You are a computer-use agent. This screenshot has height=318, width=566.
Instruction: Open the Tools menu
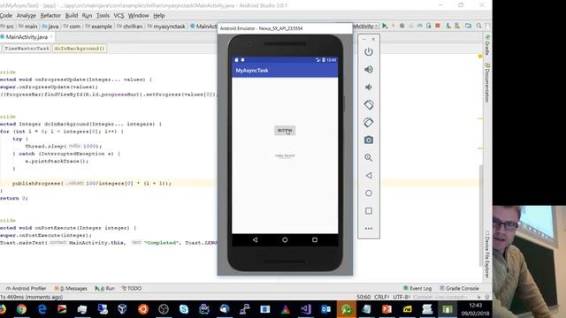[x=103, y=16]
